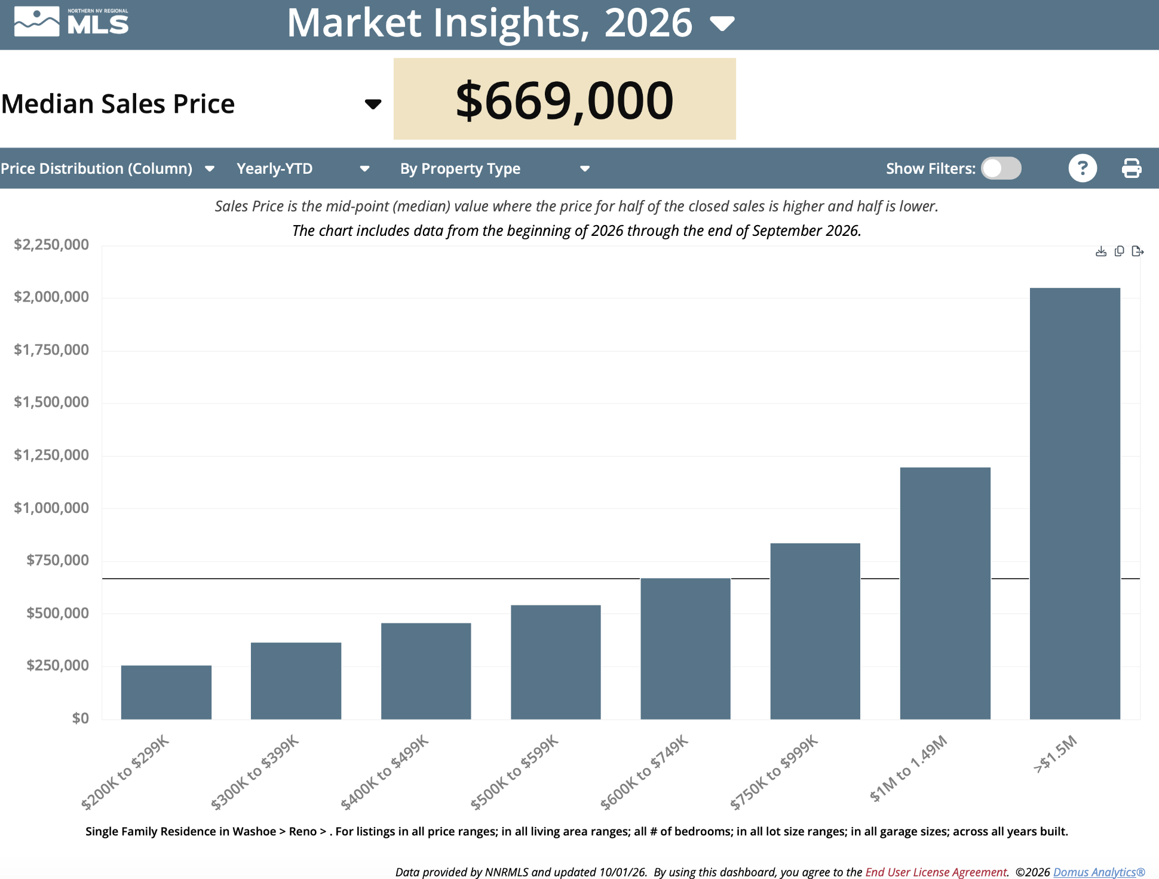The width and height of the screenshot is (1159, 879).
Task: Click the $600K to $749K bar
Action: pos(685,649)
